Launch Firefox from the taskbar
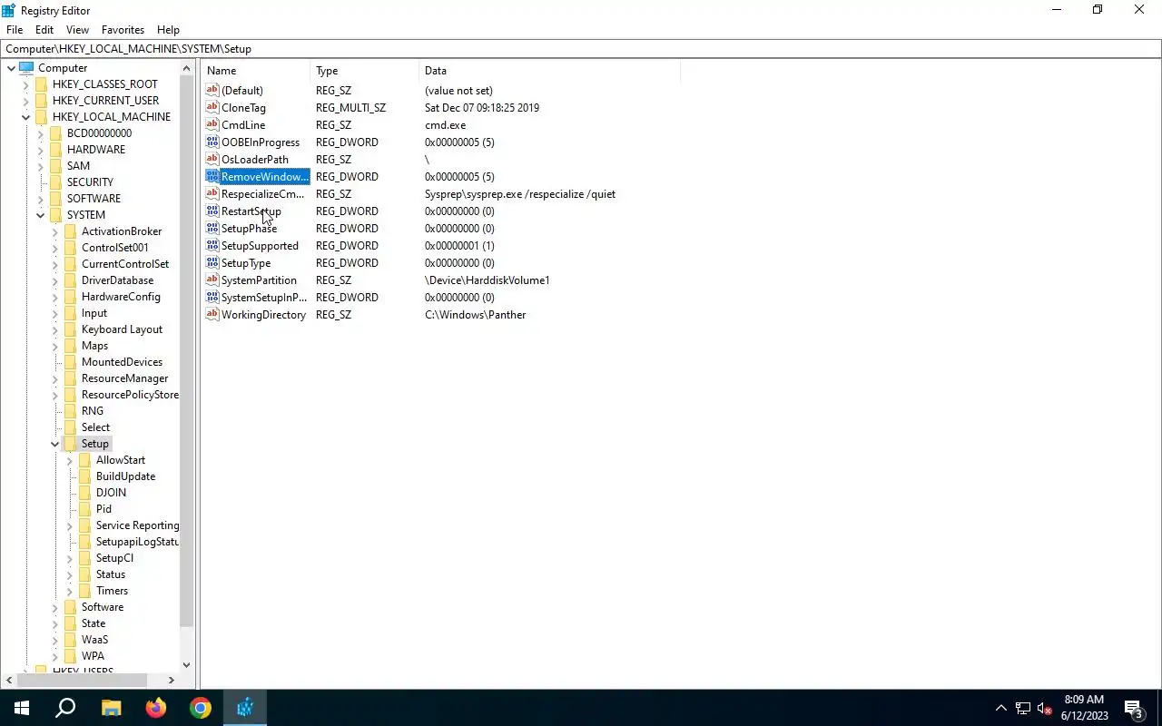The image size is (1162, 726). 155,708
